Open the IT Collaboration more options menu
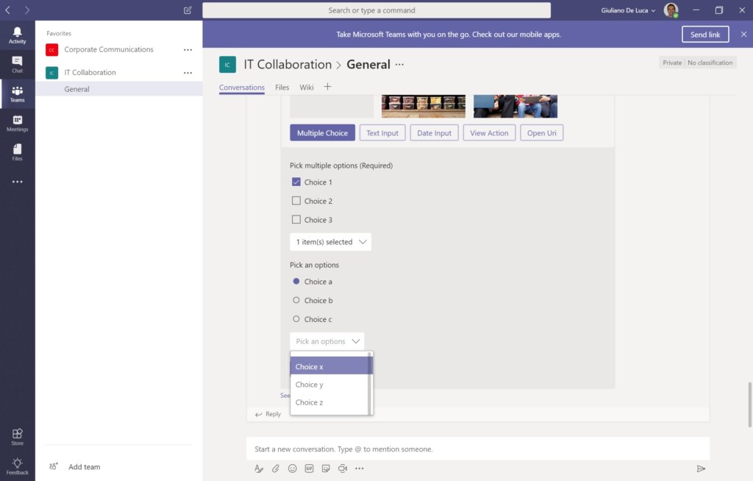 (188, 72)
